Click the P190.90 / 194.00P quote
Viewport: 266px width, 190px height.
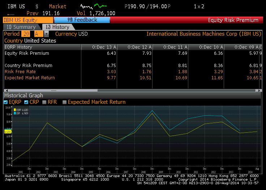pyautogui.click(x=147, y=6)
